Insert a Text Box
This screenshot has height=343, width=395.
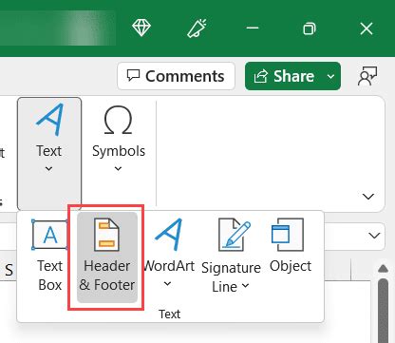(x=49, y=255)
